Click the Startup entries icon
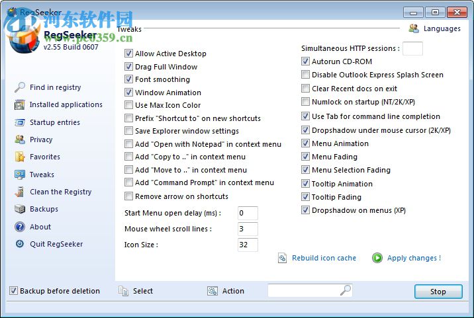Screen dimensions: 474x318 (19, 122)
